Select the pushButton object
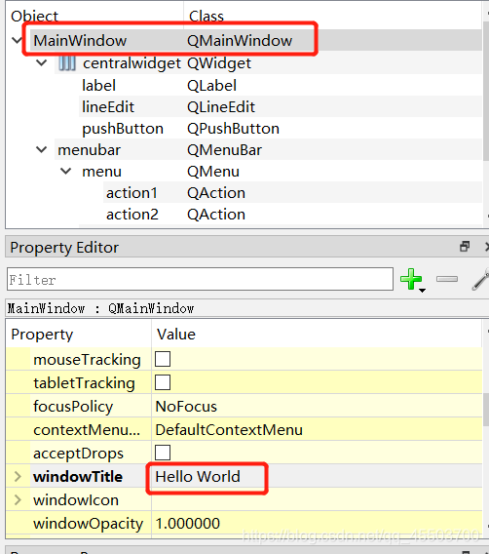Image resolution: width=489 pixels, height=554 pixels. tap(123, 129)
